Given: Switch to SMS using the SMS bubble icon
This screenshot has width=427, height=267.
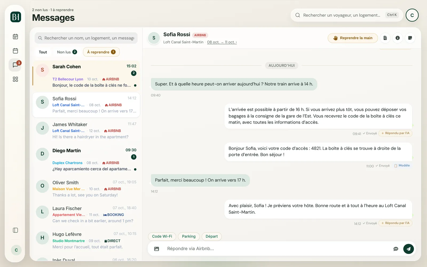Looking at the screenshot, I should coord(396,249).
